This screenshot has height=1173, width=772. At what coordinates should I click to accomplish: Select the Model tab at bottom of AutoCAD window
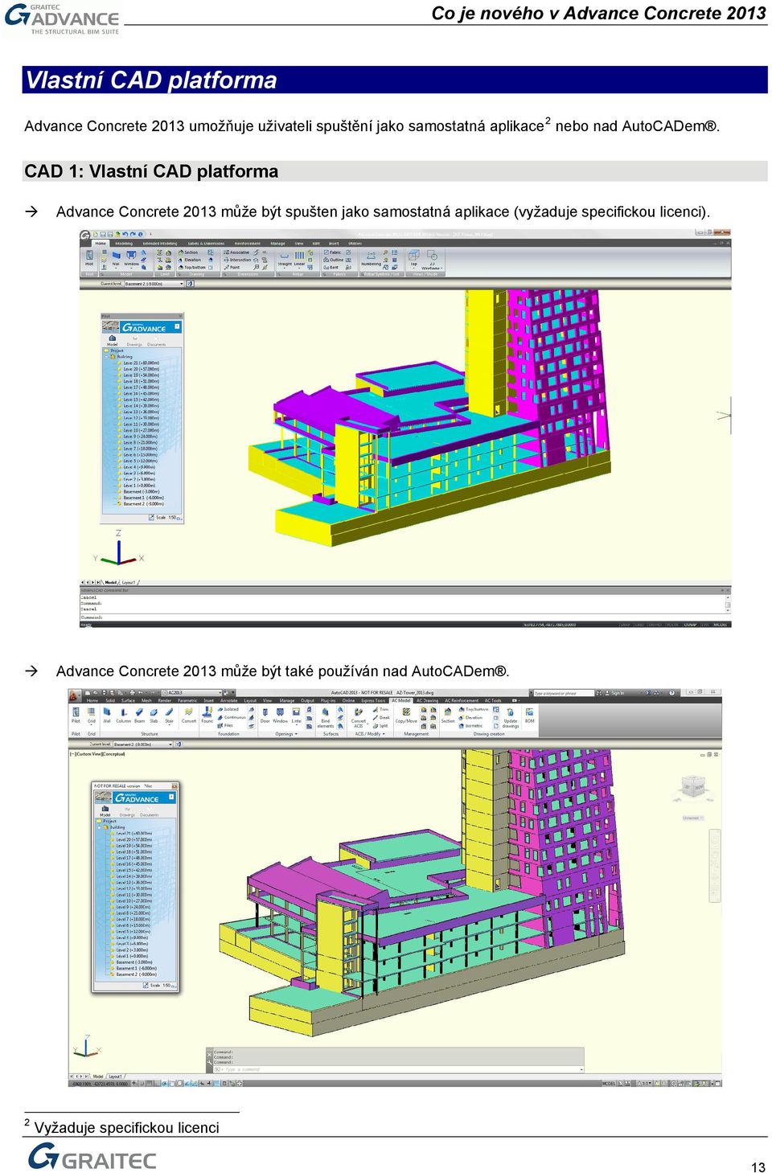tap(98, 1076)
